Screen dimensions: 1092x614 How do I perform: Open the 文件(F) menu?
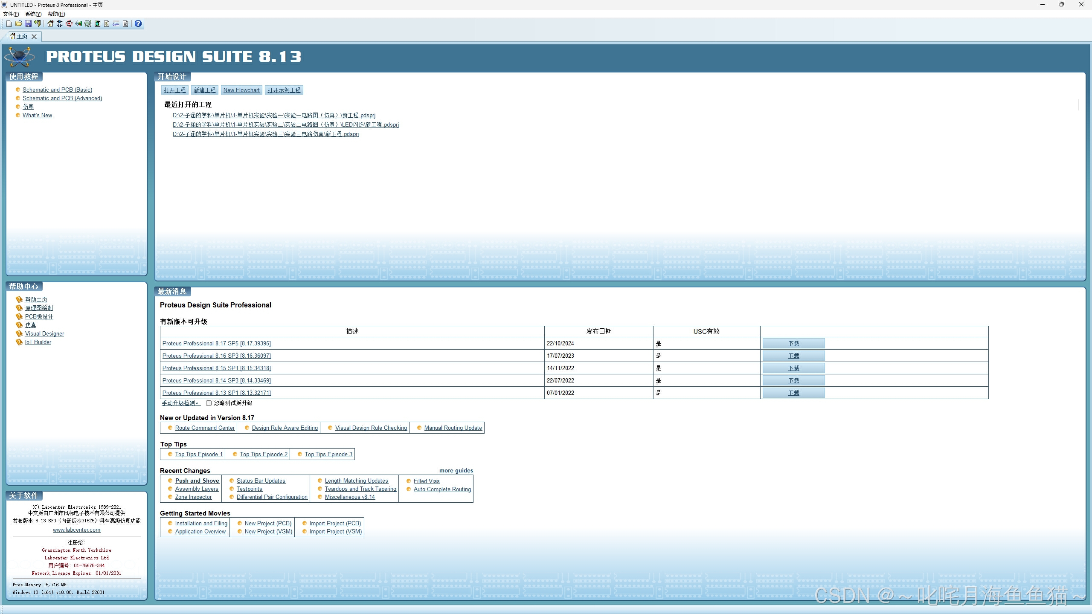pos(11,14)
